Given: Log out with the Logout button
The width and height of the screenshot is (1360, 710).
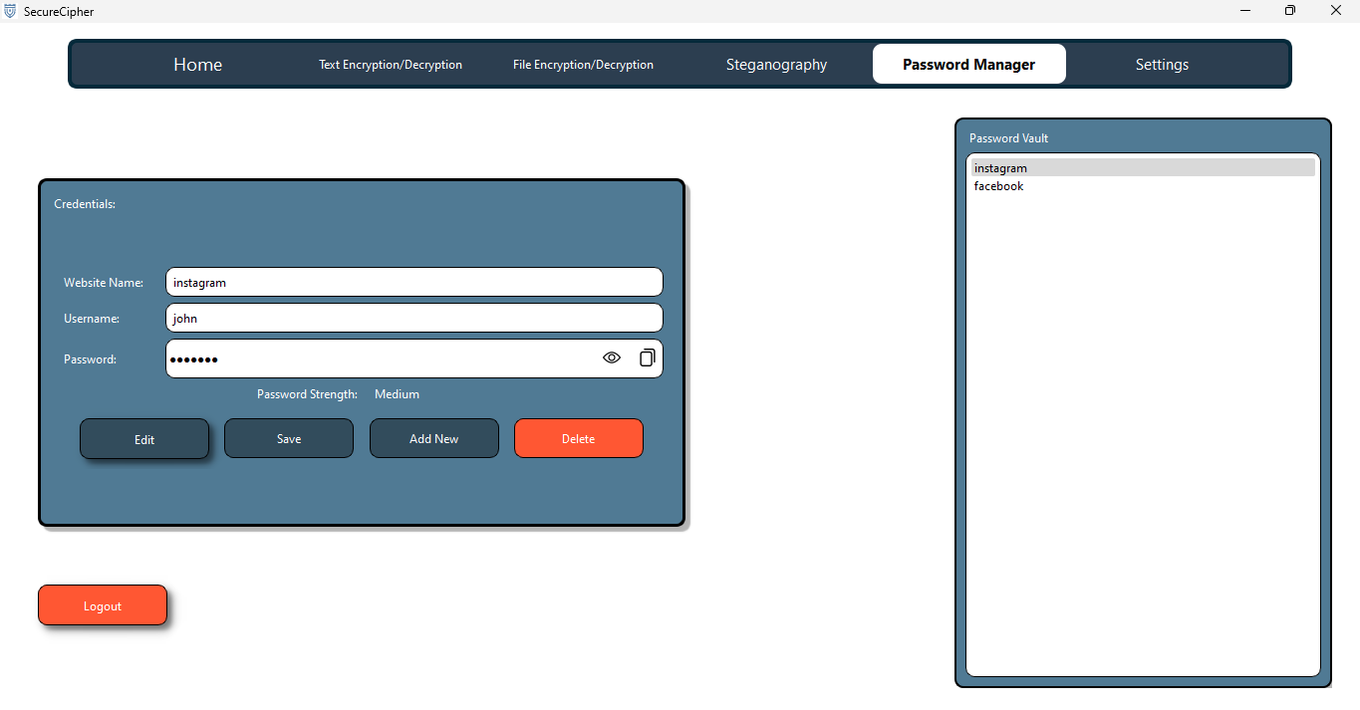Looking at the screenshot, I should 103,606.
